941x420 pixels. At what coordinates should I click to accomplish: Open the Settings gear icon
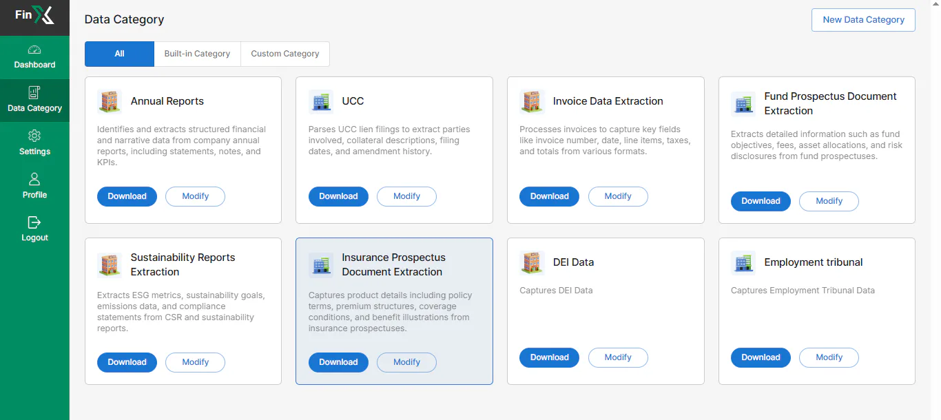(x=34, y=136)
